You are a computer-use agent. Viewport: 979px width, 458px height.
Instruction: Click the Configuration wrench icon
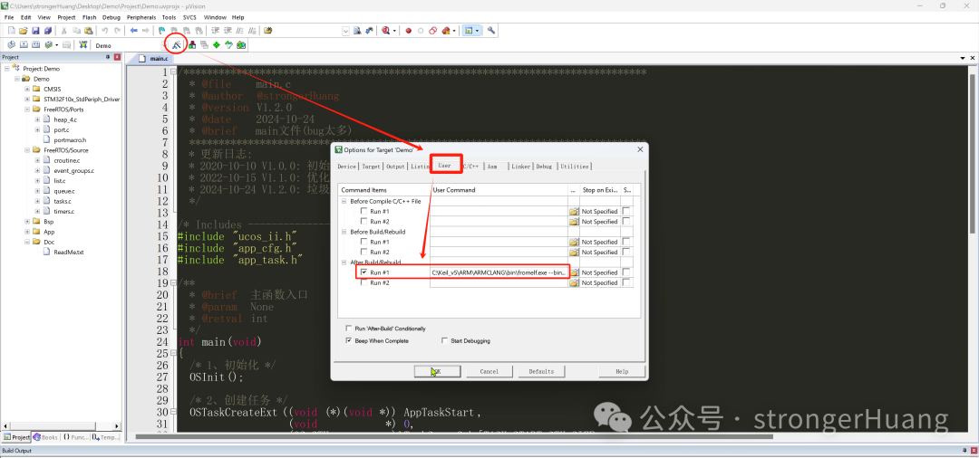pyautogui.click(x=491, y=30)
